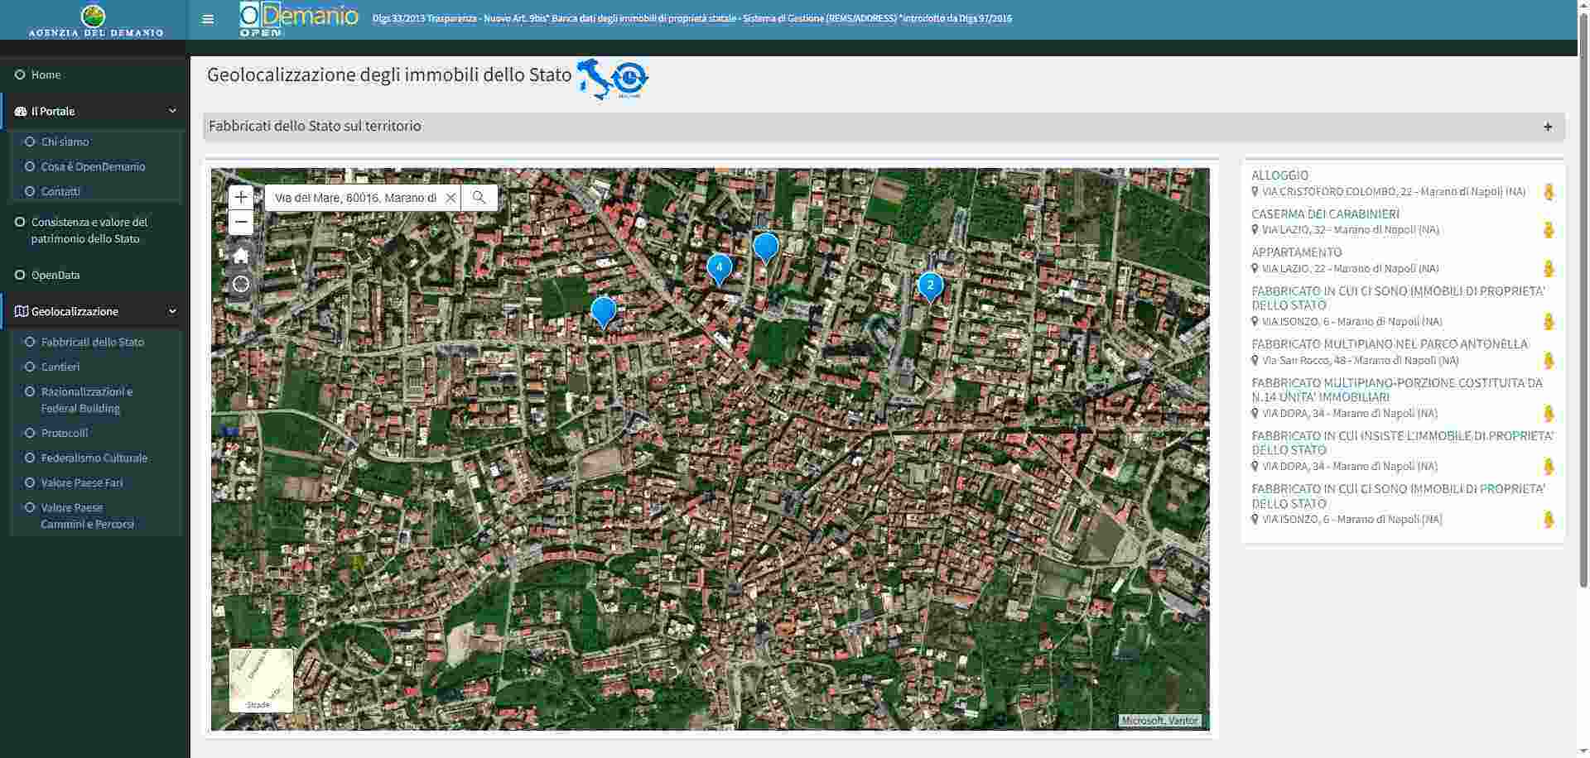Image resolution: width=1590 pixels, height=758 pixels.
Task: Toggle sidebar with the hamburger menu icon
Action: point(208,19)
